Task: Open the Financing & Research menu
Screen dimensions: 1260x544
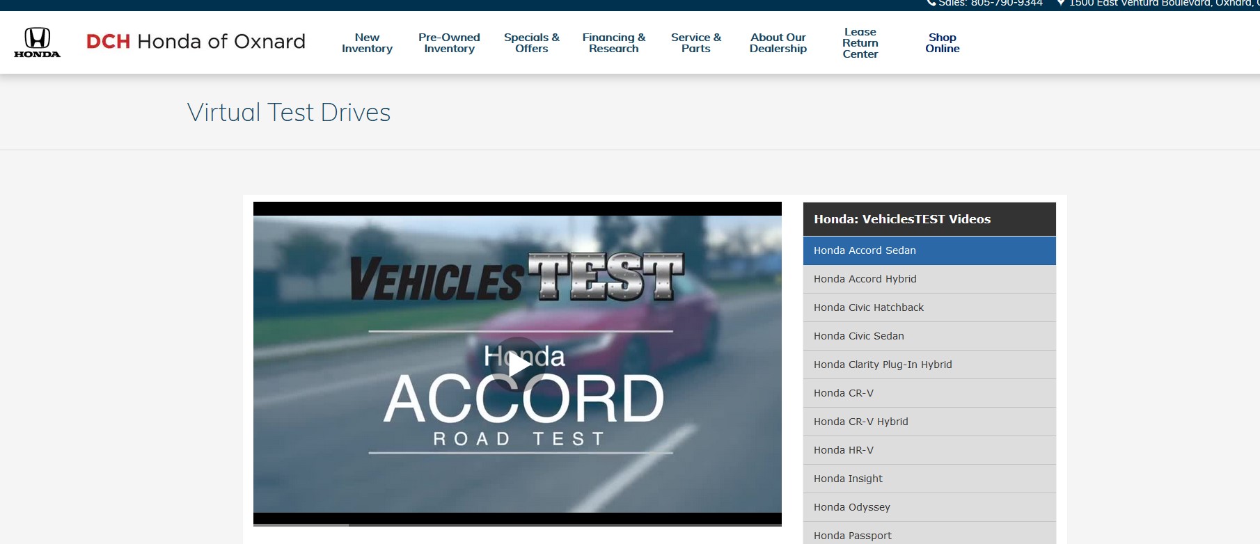Action: tap(613, 43)
